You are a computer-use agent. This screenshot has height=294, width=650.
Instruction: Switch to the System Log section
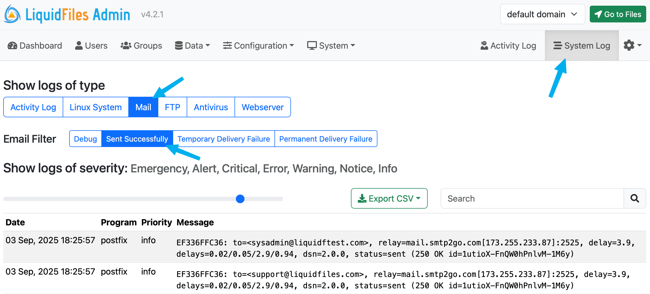tap(581, 45)
